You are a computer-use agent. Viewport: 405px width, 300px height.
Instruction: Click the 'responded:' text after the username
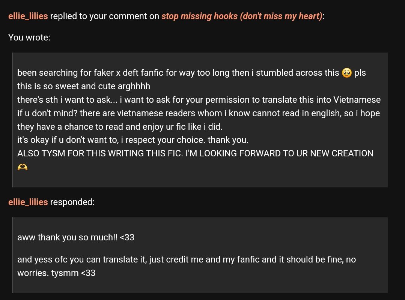tap(72, 202)
